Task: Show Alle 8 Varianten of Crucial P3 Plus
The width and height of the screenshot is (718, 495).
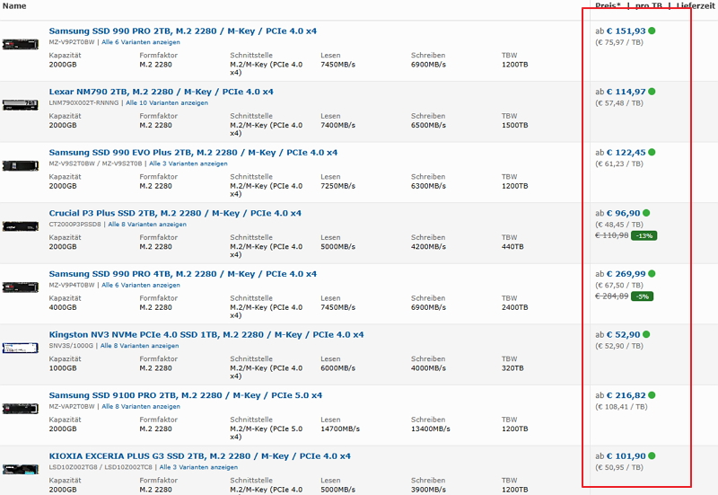Action: [147, 225]
